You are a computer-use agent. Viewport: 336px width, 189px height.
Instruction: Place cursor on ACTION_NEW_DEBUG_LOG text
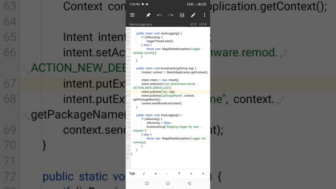click(x=152, y=88)
